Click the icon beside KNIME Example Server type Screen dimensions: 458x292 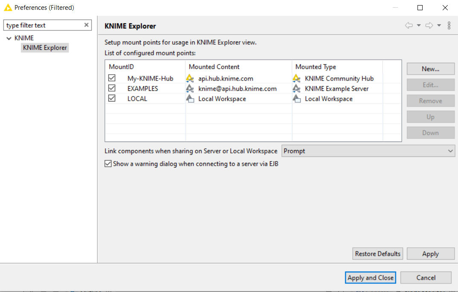(x=296, y=88)
